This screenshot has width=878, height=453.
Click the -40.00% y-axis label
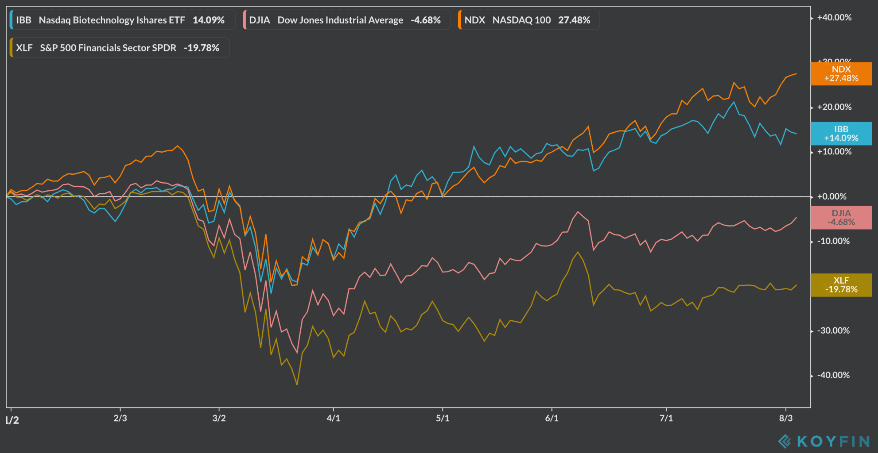pos(833,375)
